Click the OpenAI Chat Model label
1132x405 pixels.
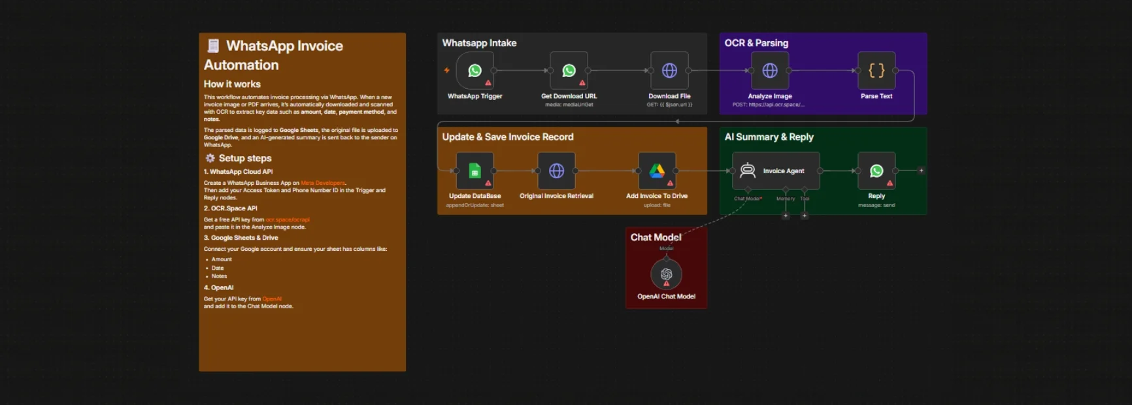[x=666, y=297]
